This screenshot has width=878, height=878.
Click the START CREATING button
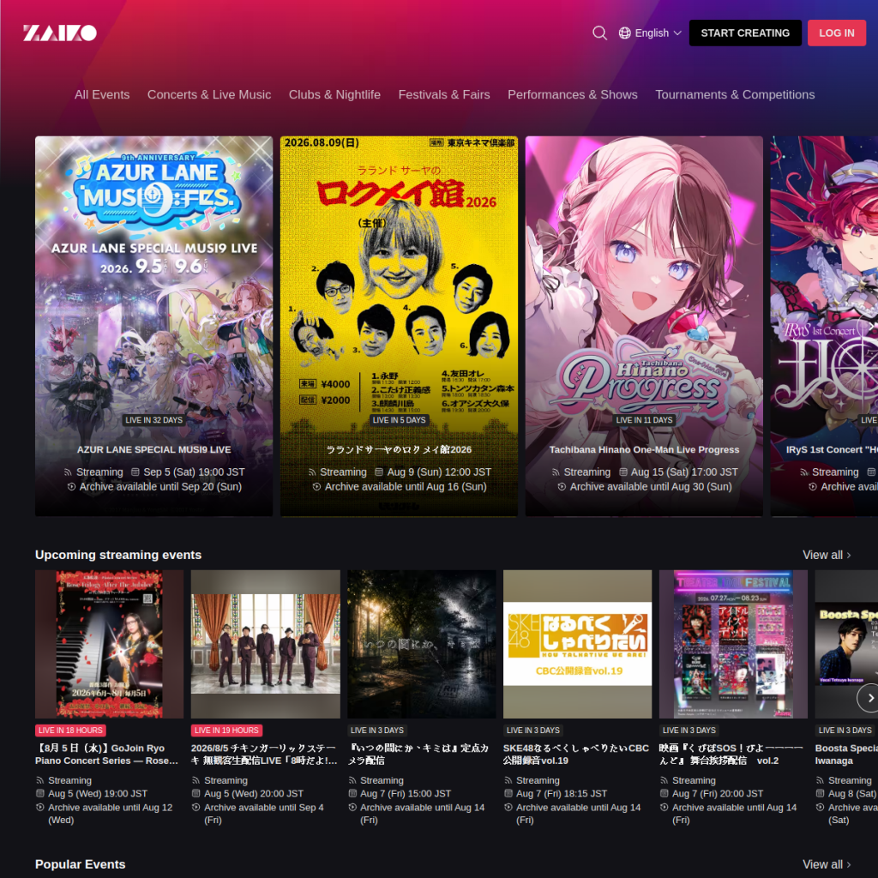[x=745, y=33]
